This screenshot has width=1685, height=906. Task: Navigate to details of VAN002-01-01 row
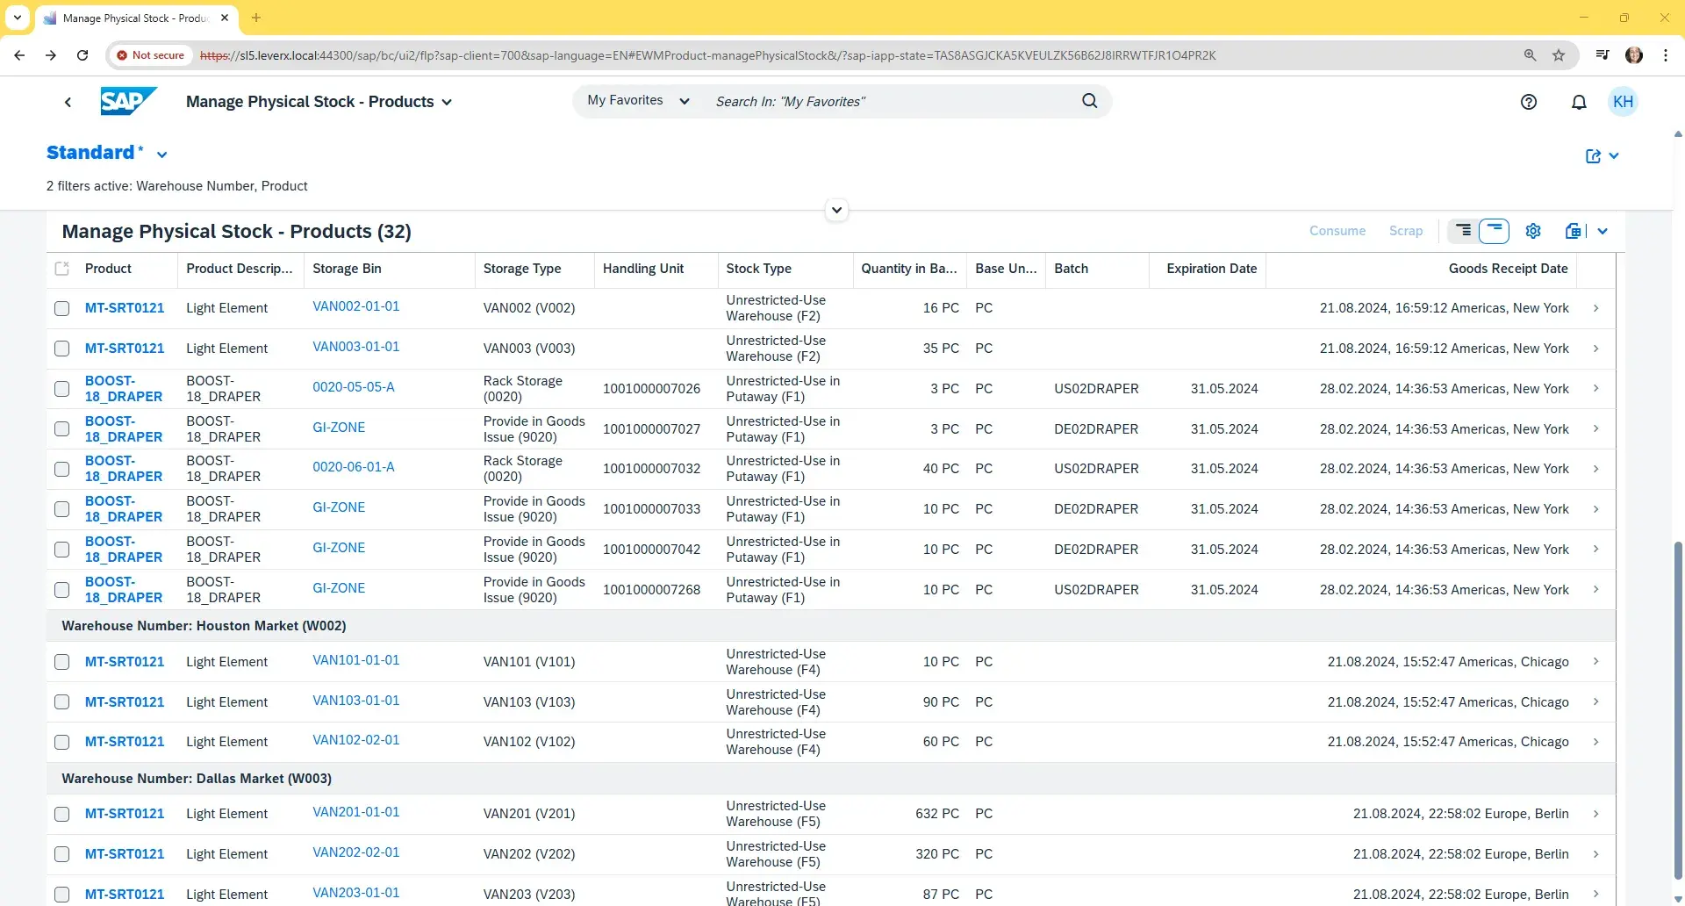pyautogui.click(x=1595, y=308)
